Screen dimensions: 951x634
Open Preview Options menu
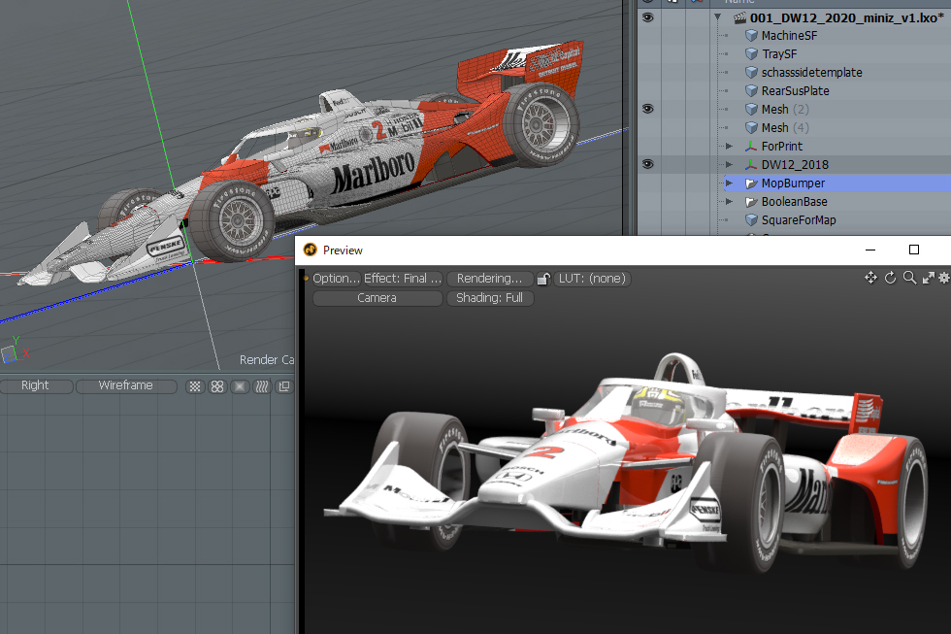coord(336,279)
